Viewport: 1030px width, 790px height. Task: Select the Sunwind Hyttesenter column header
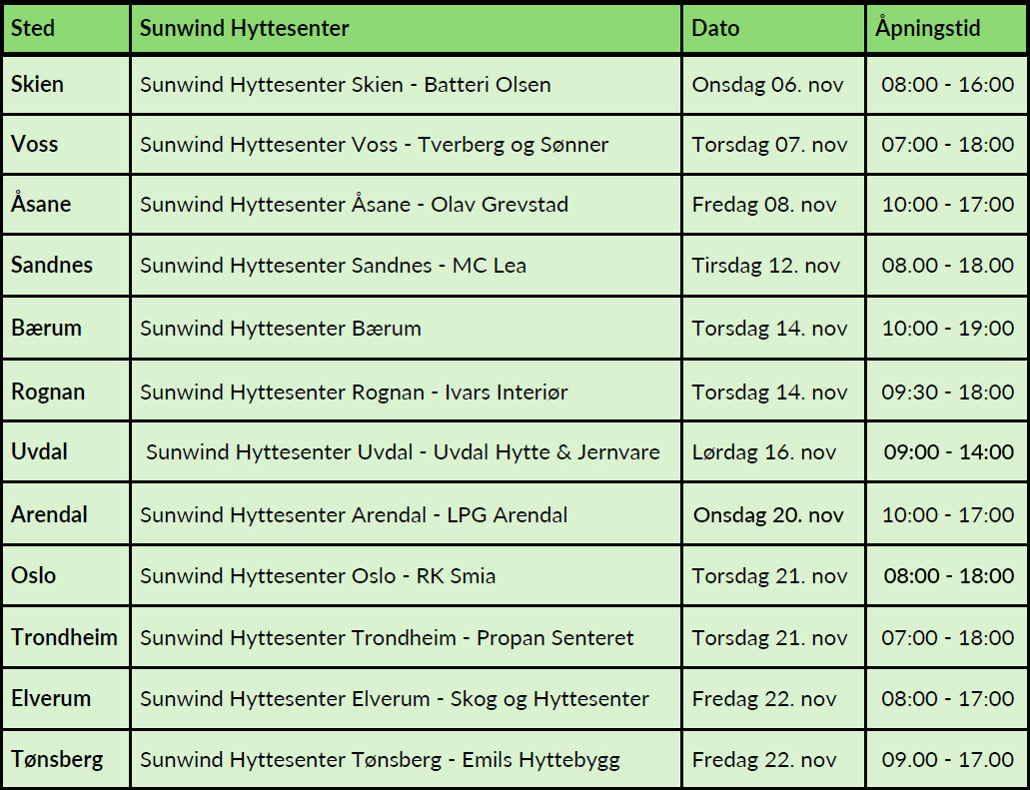406,28
